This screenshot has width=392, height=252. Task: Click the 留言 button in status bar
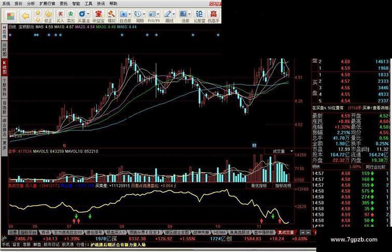[16, 245]
